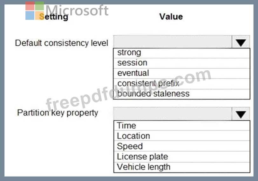258x181 pixels.
Task: Click the Partition key property value field
Action: pos(173,113)
